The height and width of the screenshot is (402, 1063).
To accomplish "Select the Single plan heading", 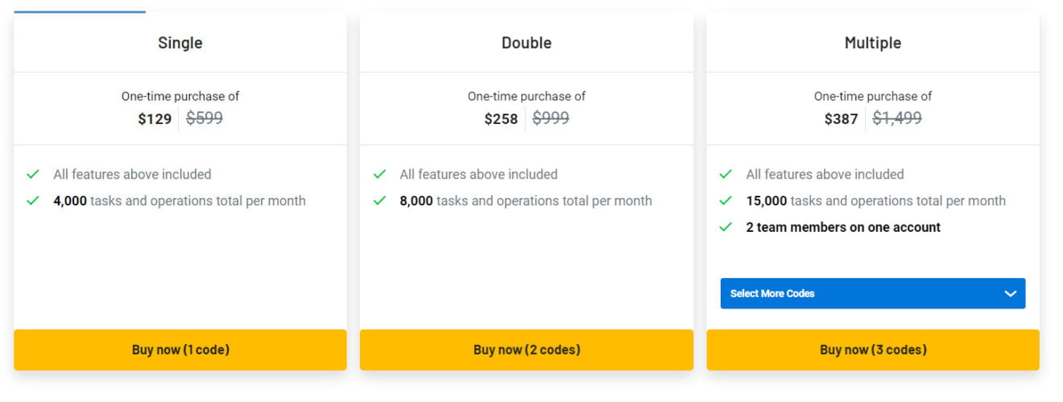I will tap(180, 43).
